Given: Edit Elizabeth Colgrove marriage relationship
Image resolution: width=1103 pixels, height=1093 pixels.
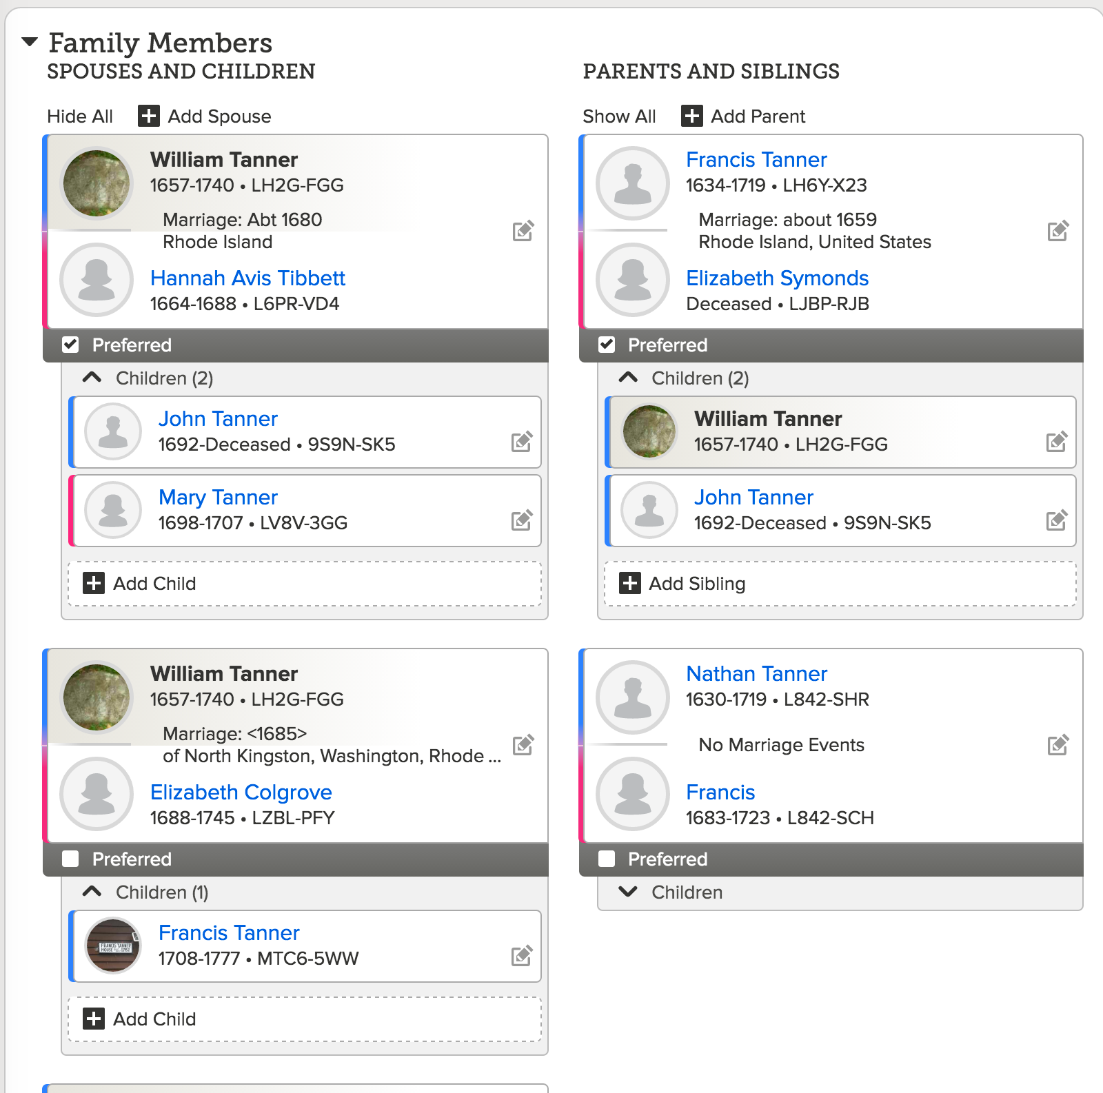Looking at the screenshot, I should tap(523, 745).
